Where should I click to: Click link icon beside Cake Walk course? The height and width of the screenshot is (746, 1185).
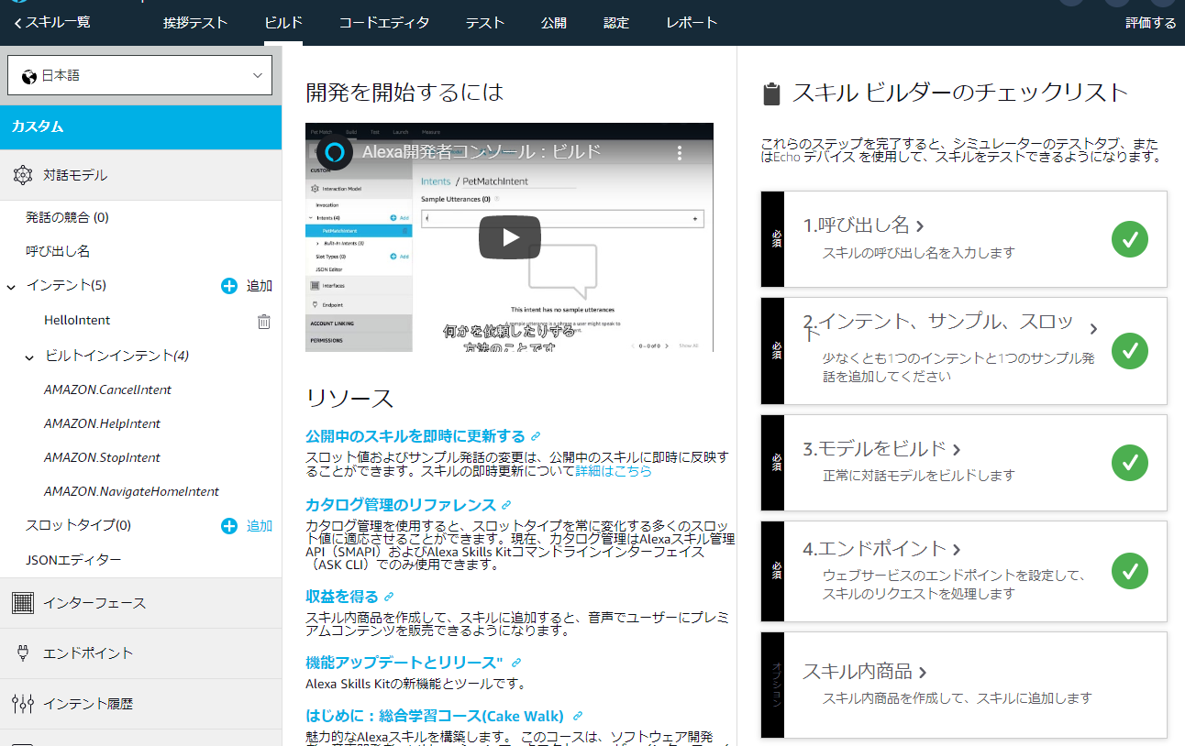(578, 717)
